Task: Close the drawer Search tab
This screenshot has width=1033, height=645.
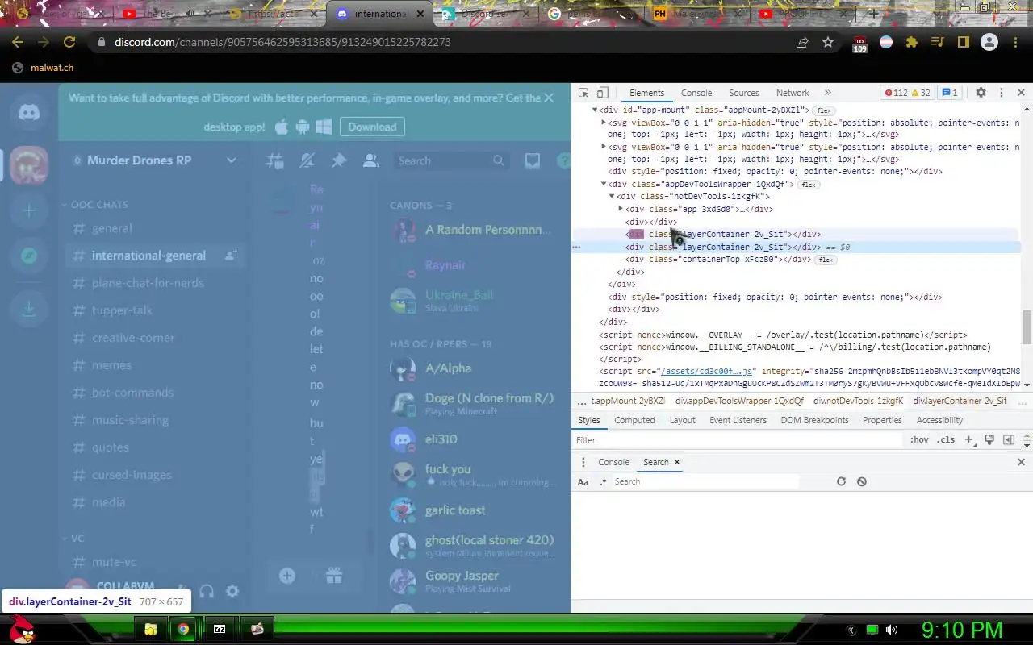Action: pos(677,462)
